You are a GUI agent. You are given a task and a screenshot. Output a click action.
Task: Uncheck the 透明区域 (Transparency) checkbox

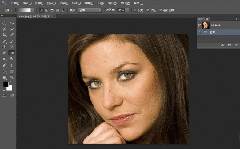160,10
